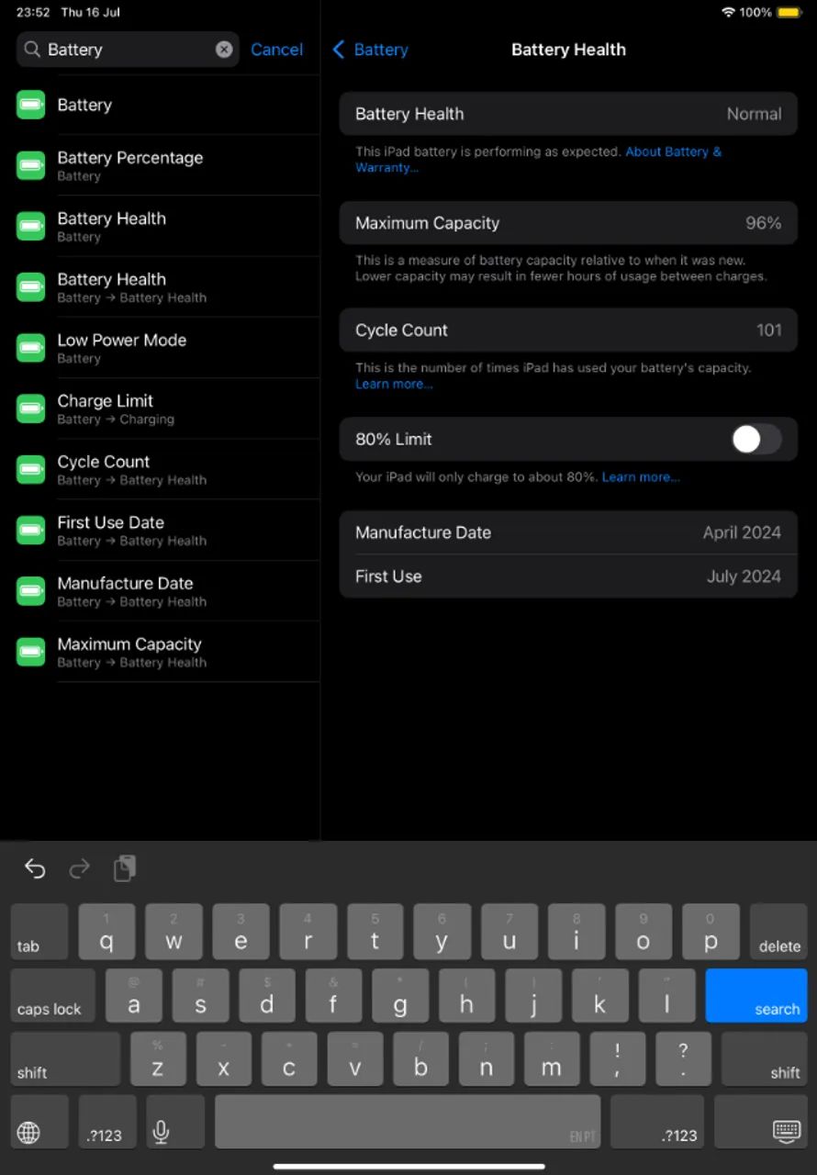Tap the left .?123 key
This screenshot has height=1175, width=817.
[x=107, y=1122]
